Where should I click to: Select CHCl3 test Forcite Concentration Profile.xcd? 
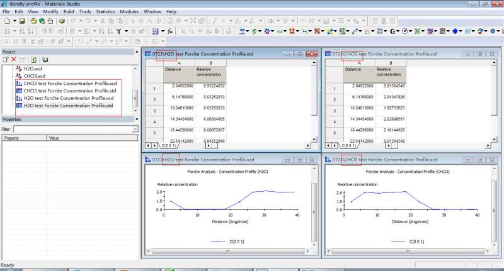pos(70,84)
